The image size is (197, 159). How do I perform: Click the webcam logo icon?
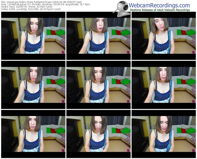pos(121,7)
